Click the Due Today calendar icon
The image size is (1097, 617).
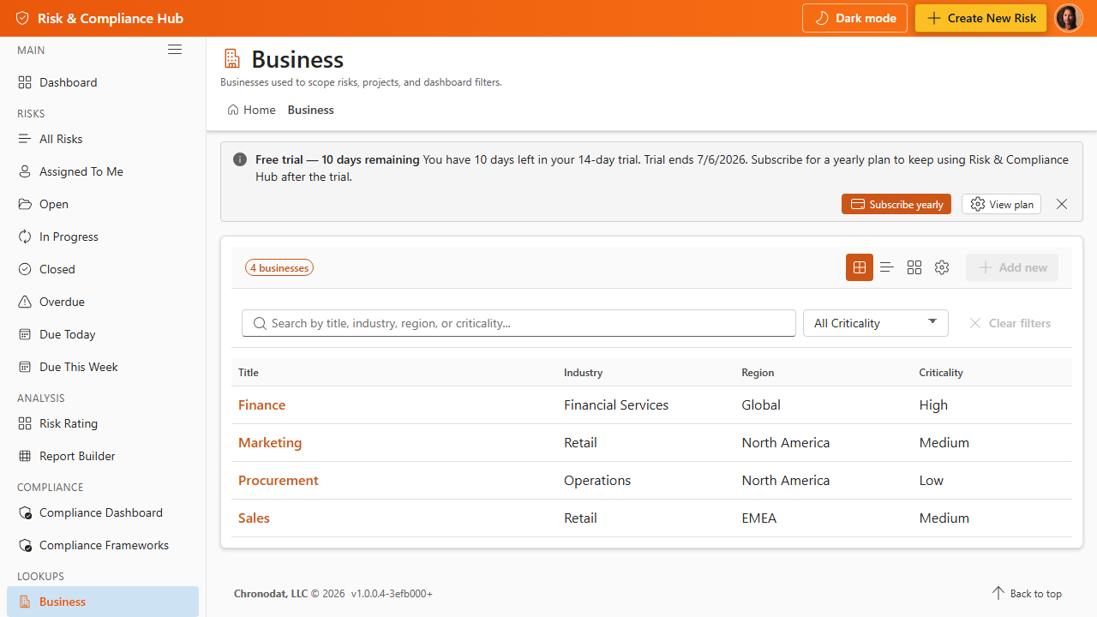coord(25,334)
